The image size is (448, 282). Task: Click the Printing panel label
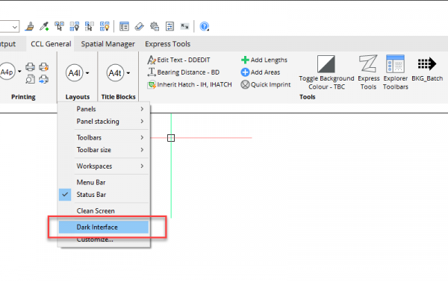(23, 97)
